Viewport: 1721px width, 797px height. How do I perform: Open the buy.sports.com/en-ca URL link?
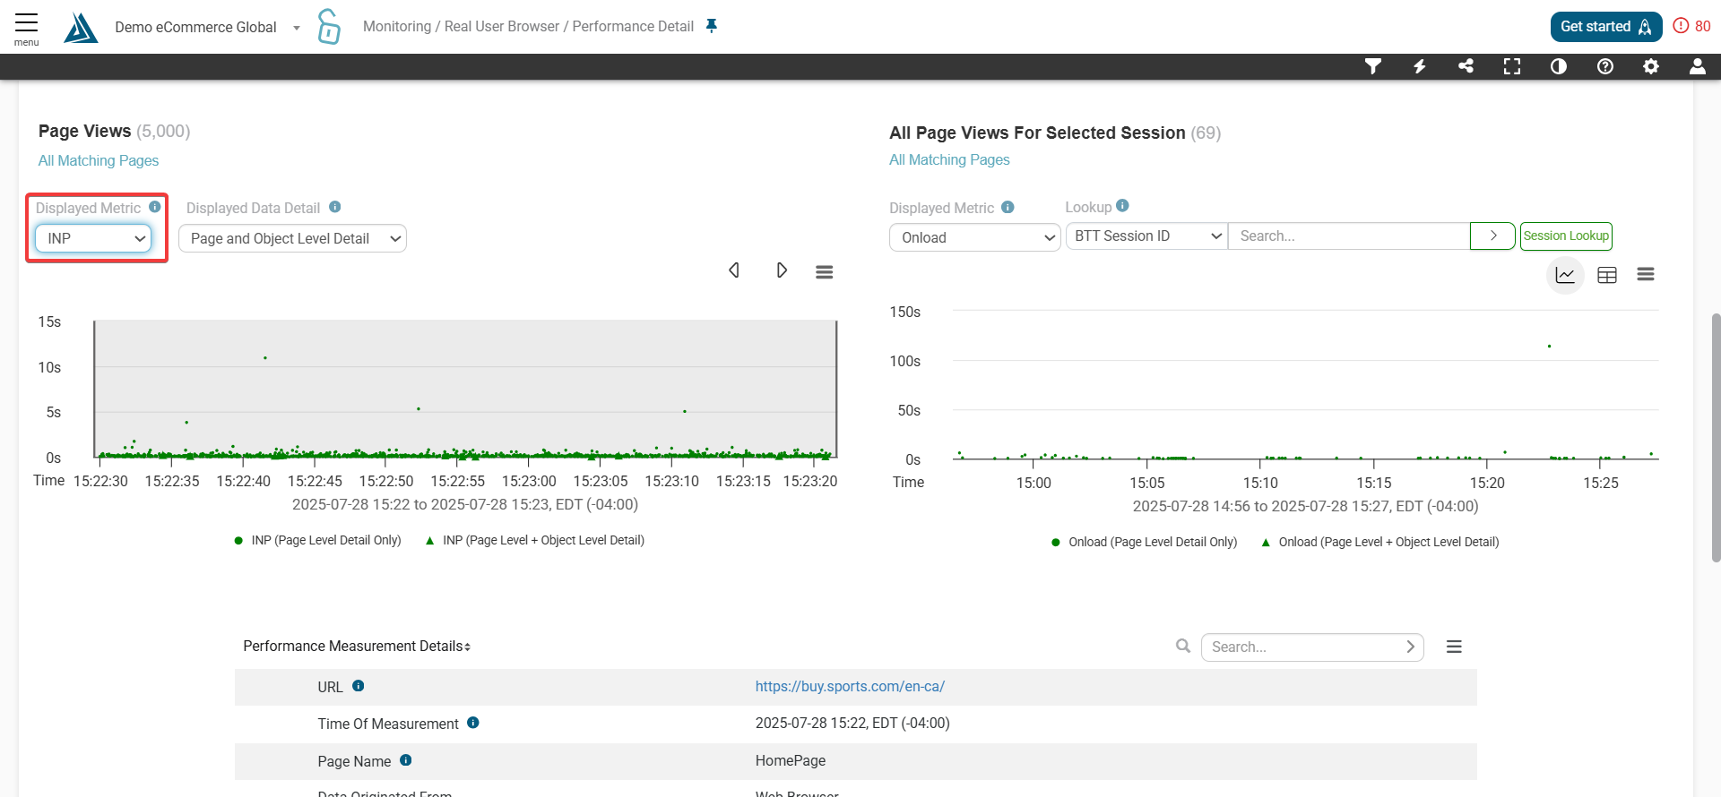[x=850, y=687]
